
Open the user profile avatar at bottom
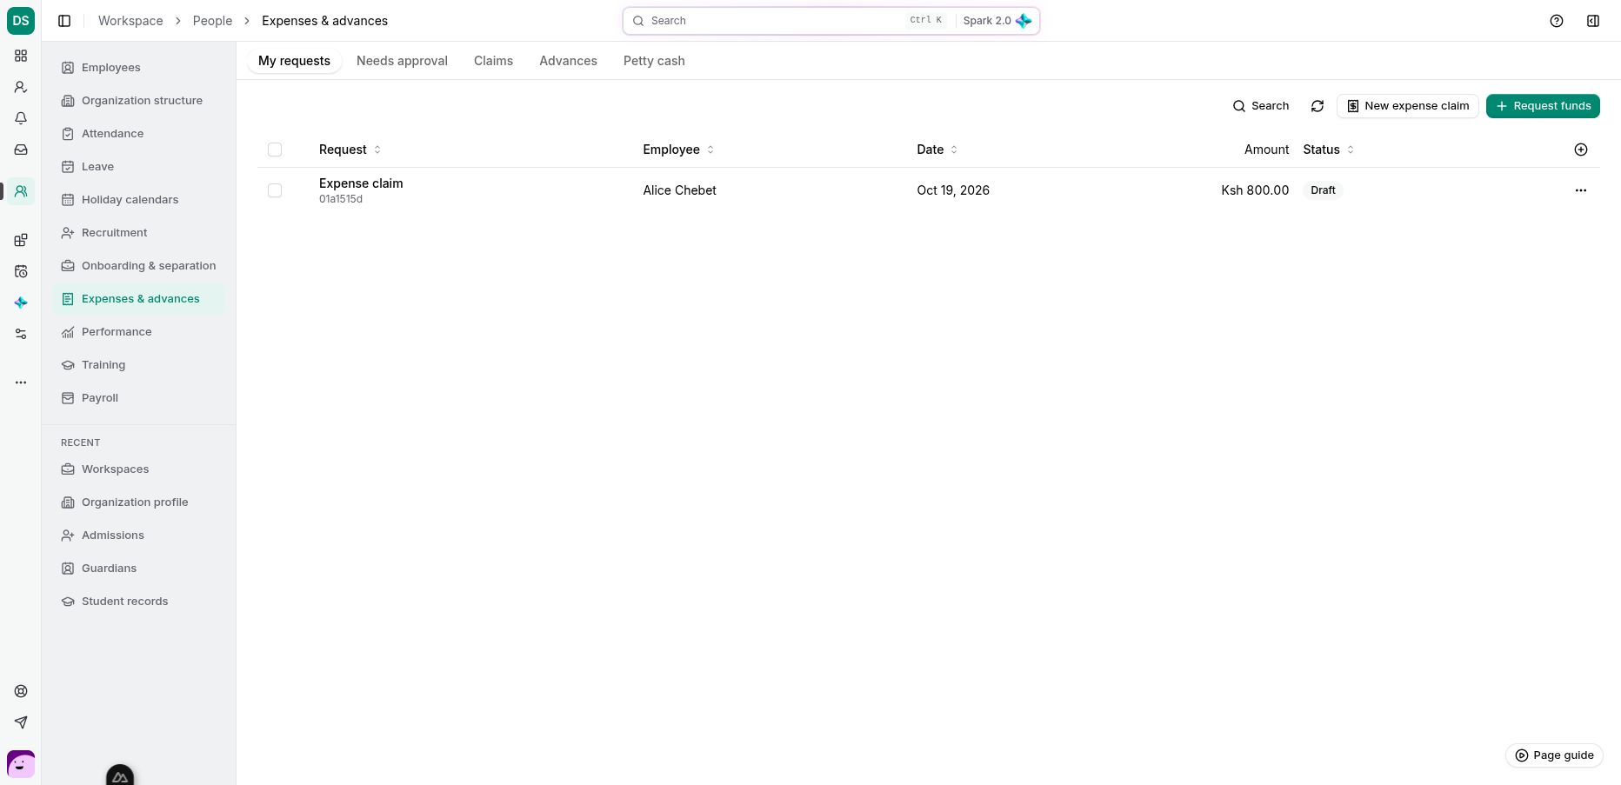(21, 764)
